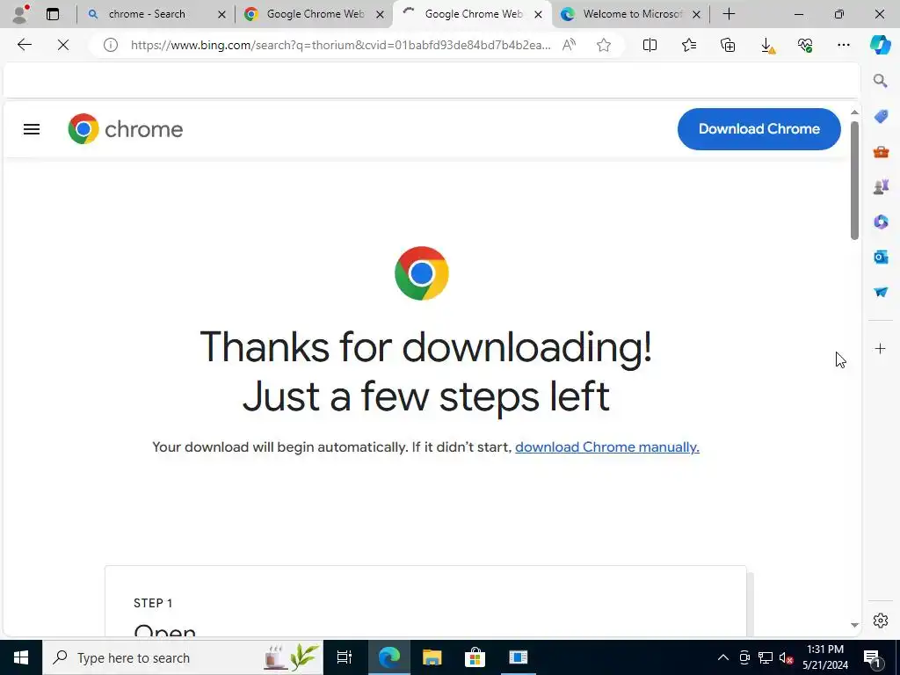Click the scrollbar down arrow

[x=854, y=625]
